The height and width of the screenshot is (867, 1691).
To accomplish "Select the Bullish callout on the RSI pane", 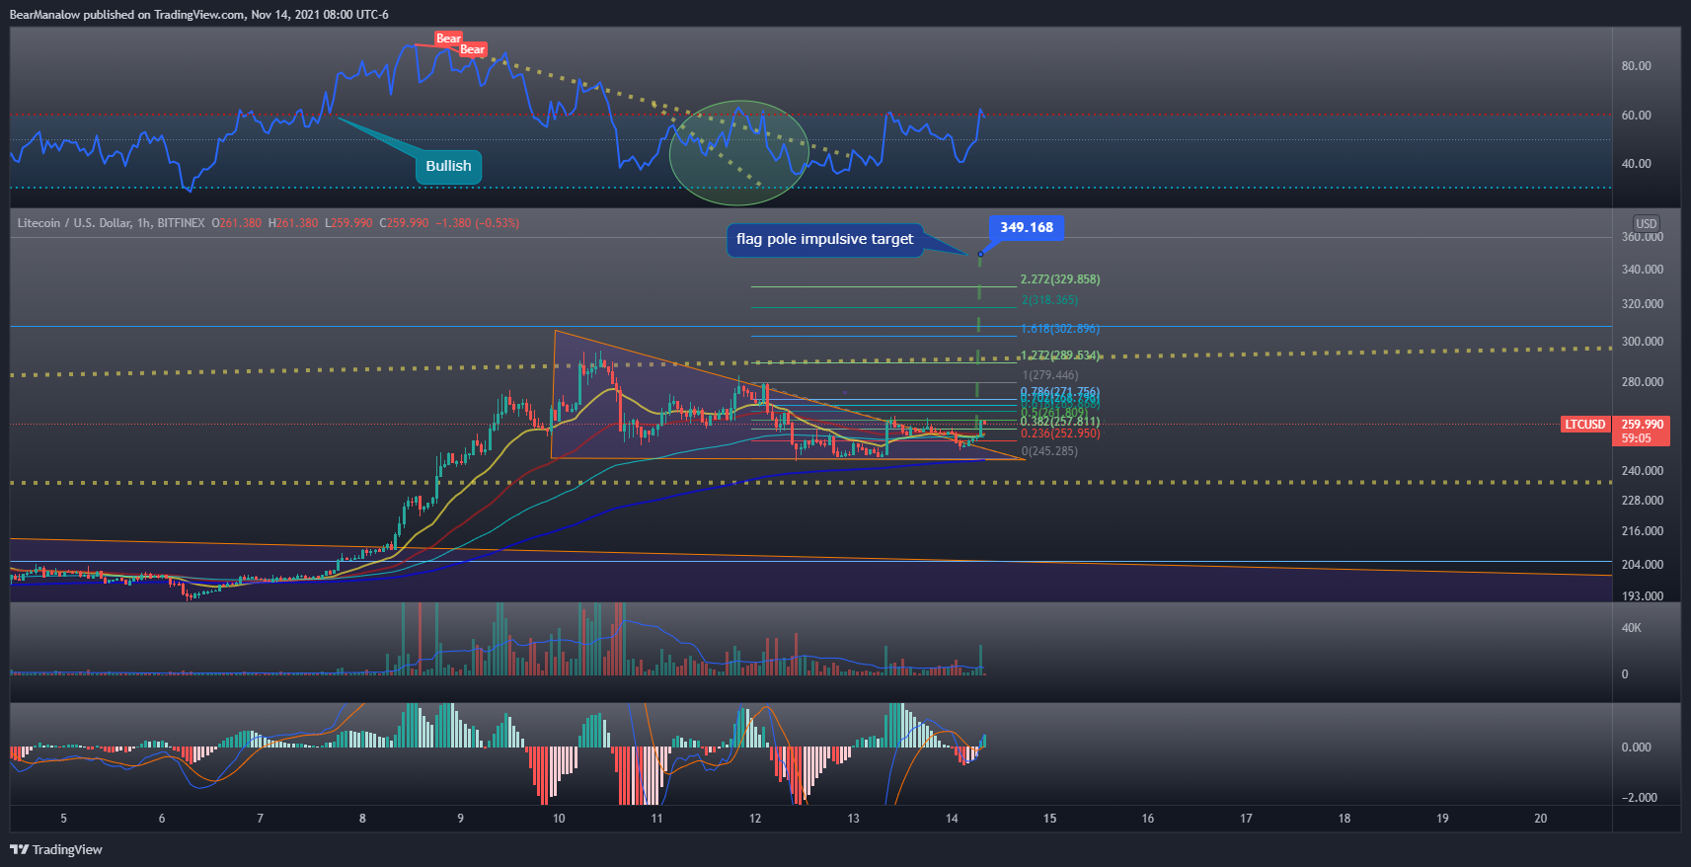I will pos(448,166).
